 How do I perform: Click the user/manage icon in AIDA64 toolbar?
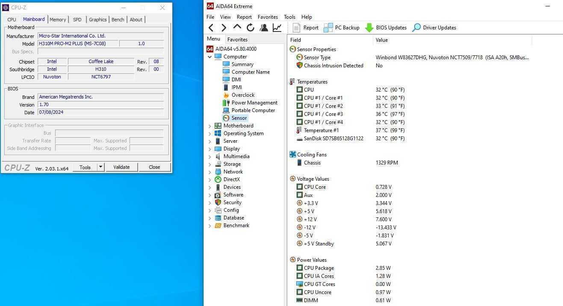point(264,28)
